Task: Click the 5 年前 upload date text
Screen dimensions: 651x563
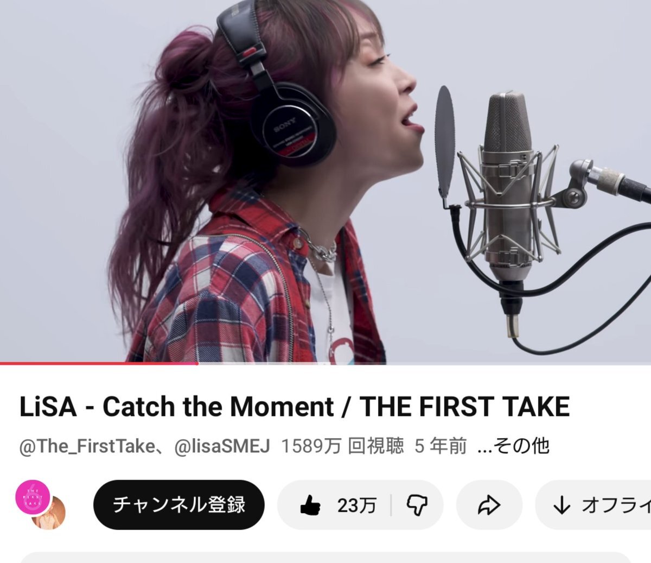Action: (x=441, y=446)
